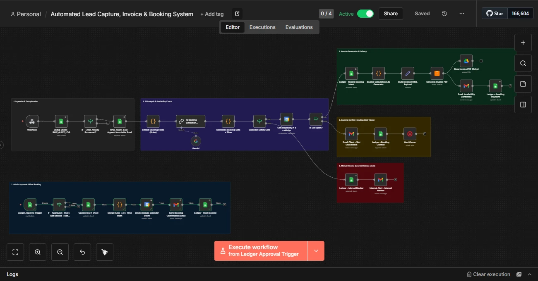Click Clear execution in the Logs bar
Viewport: 538px width, 281px height.
pyautogui.click(x=488, y=274)
